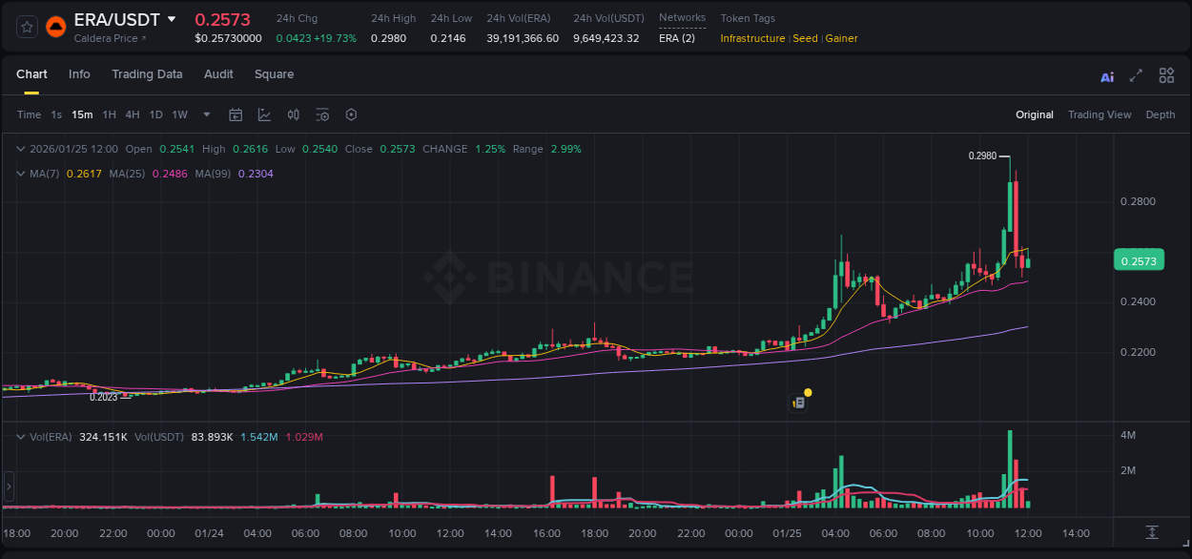Screen dimensions: 1192x559
Task: Open the extra timeframes dropdown arrow
Action: pos(205,114)
